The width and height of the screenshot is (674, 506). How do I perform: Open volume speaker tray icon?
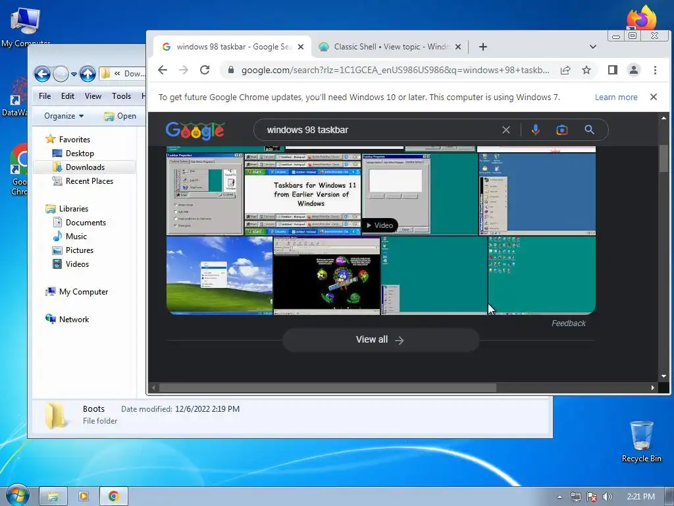click(x=608, y=497)
